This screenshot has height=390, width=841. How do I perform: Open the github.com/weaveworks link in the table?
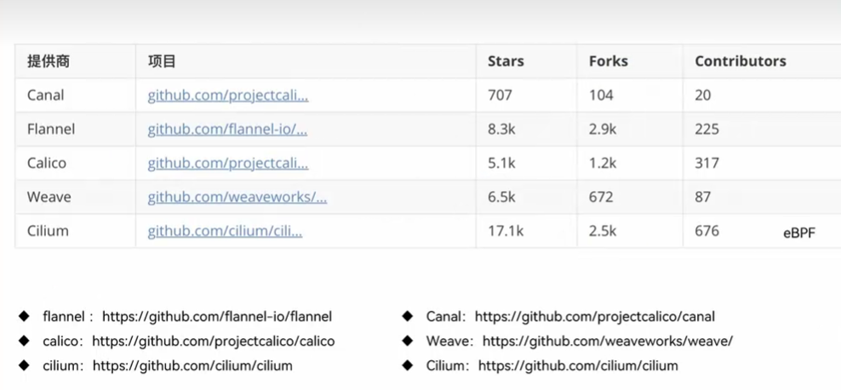tap(237, 197)
